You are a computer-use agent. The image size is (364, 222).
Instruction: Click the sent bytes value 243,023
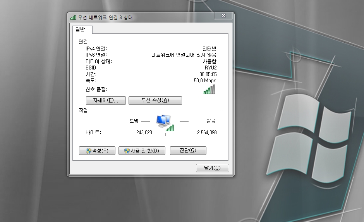(144, 132)
